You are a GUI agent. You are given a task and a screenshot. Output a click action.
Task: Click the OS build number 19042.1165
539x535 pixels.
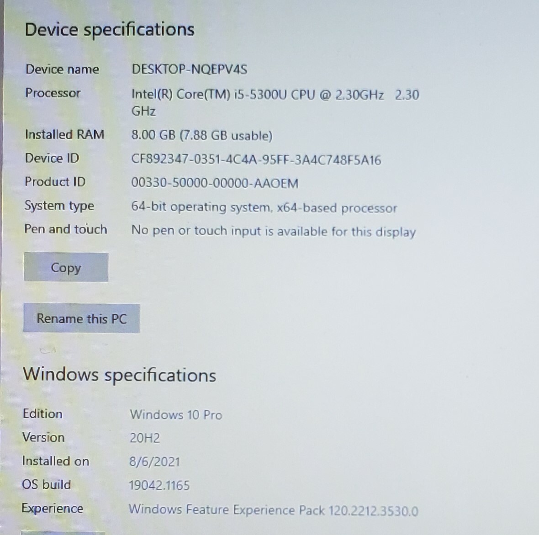click(159, 486)
